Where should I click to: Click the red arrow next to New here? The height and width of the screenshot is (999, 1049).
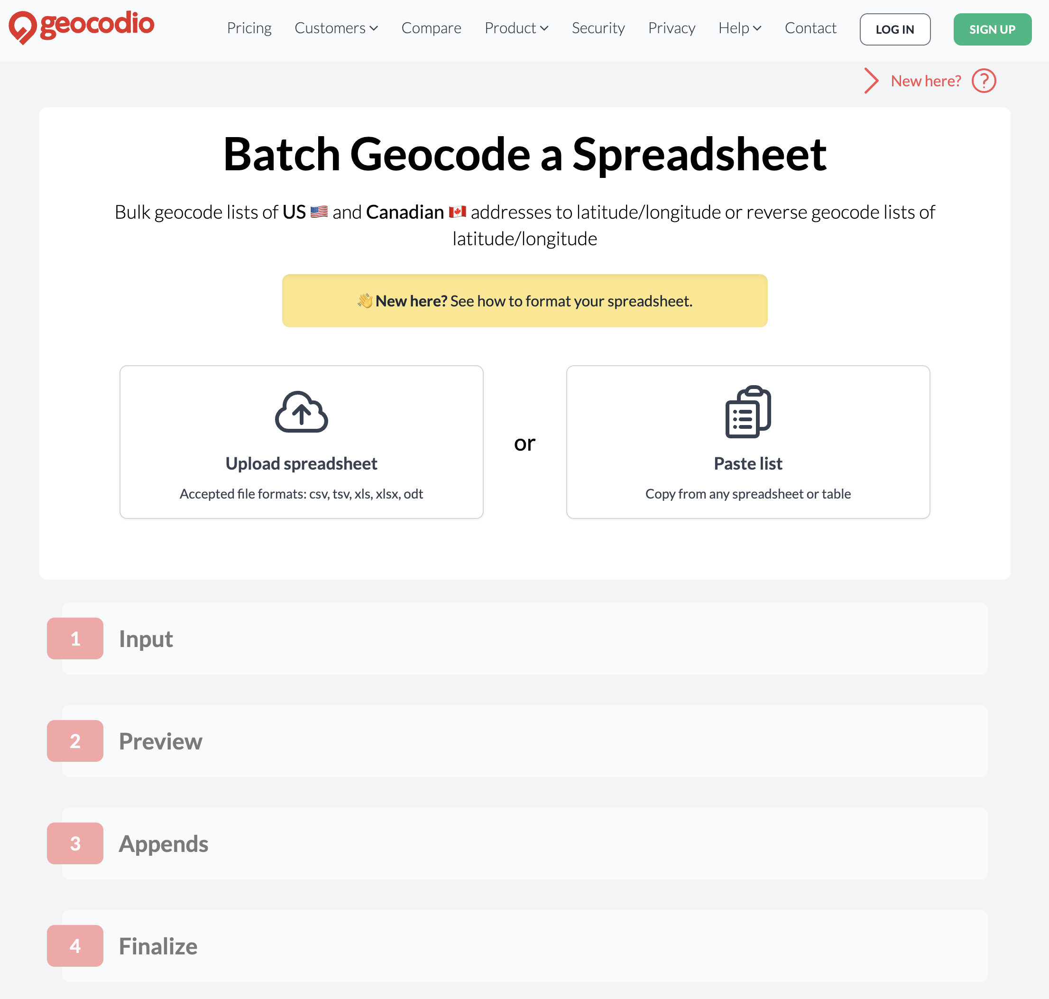point(871,81)
